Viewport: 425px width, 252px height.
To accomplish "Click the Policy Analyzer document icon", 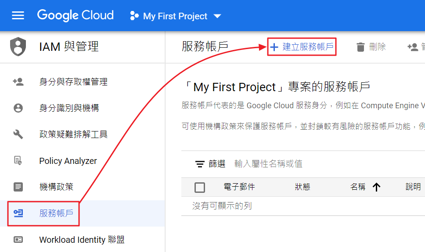I will 18,161.
